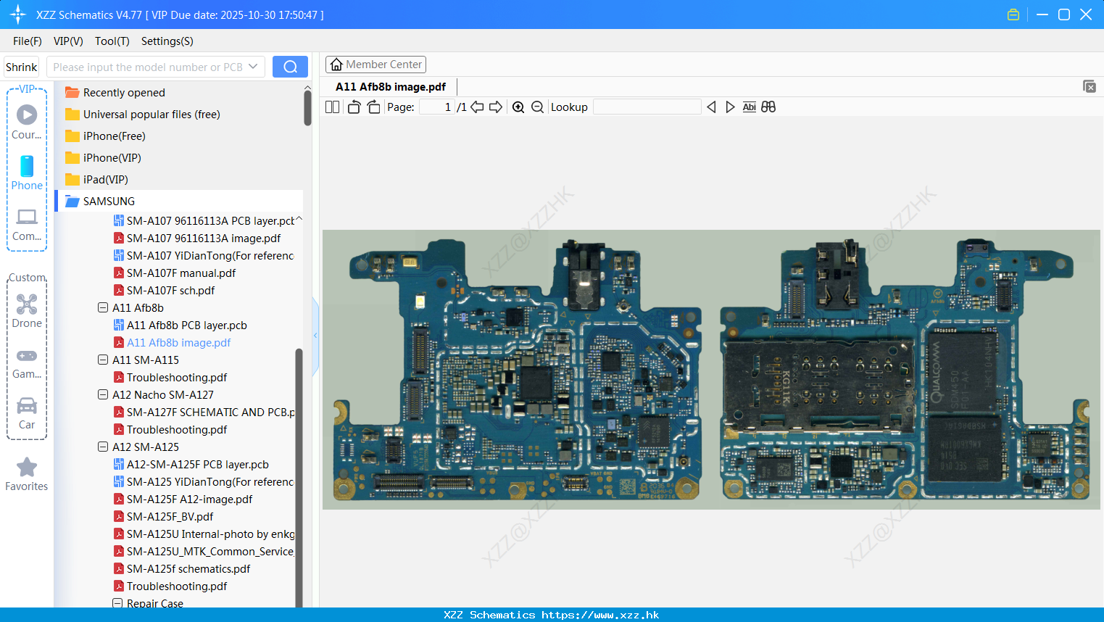Select the Phone category icon
The image size is (1104, 622).
27,173
